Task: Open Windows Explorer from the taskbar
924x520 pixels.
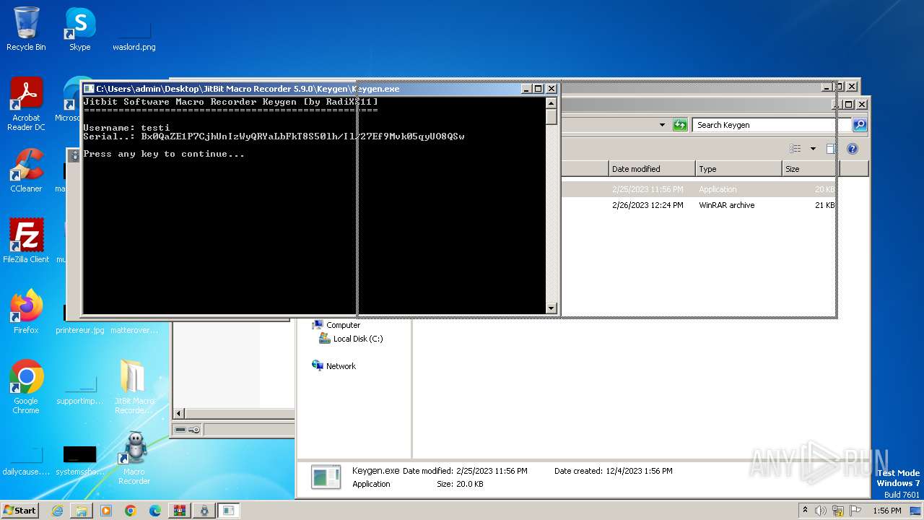Action: (x=82, y=511)
